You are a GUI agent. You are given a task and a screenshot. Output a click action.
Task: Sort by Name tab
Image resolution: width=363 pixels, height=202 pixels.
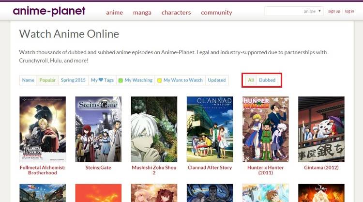pos(28,80)
